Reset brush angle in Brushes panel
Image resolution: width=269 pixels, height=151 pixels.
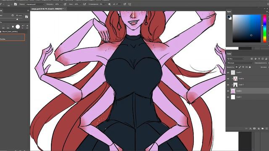(13, 15)
